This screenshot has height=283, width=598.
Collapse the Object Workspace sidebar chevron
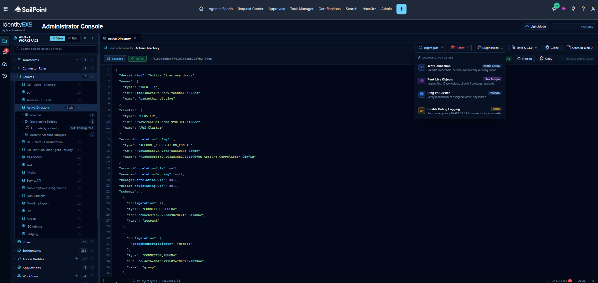[x=92, y=38]
